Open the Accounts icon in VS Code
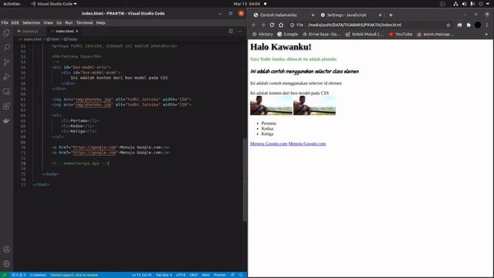This screenshot has width=494, height=278. pos(6,249)
